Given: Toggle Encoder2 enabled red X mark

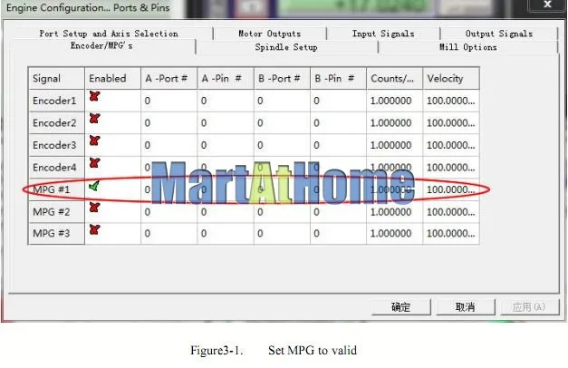Looking at the screenshot, I should click(94, 118).
